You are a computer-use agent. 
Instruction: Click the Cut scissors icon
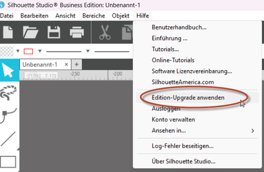pyautogui.click(x=104, y=32)
